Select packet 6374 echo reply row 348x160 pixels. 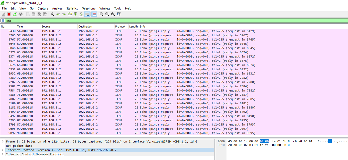click(174, 56)
